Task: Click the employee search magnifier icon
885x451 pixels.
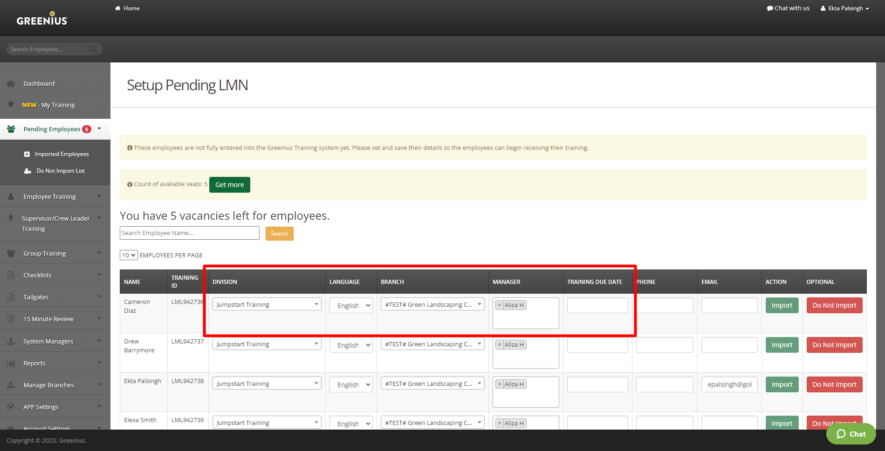Action: tap(93, 49)
